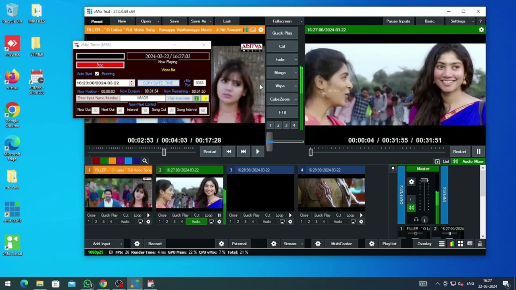516x290 pixels.
Task: Open Master audio settings gear
Action: point(411,182)
